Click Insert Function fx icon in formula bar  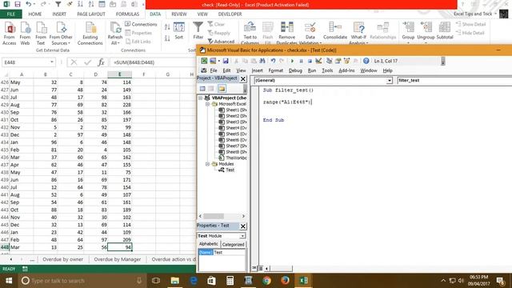pyautogui.click(x=101, y=62)
